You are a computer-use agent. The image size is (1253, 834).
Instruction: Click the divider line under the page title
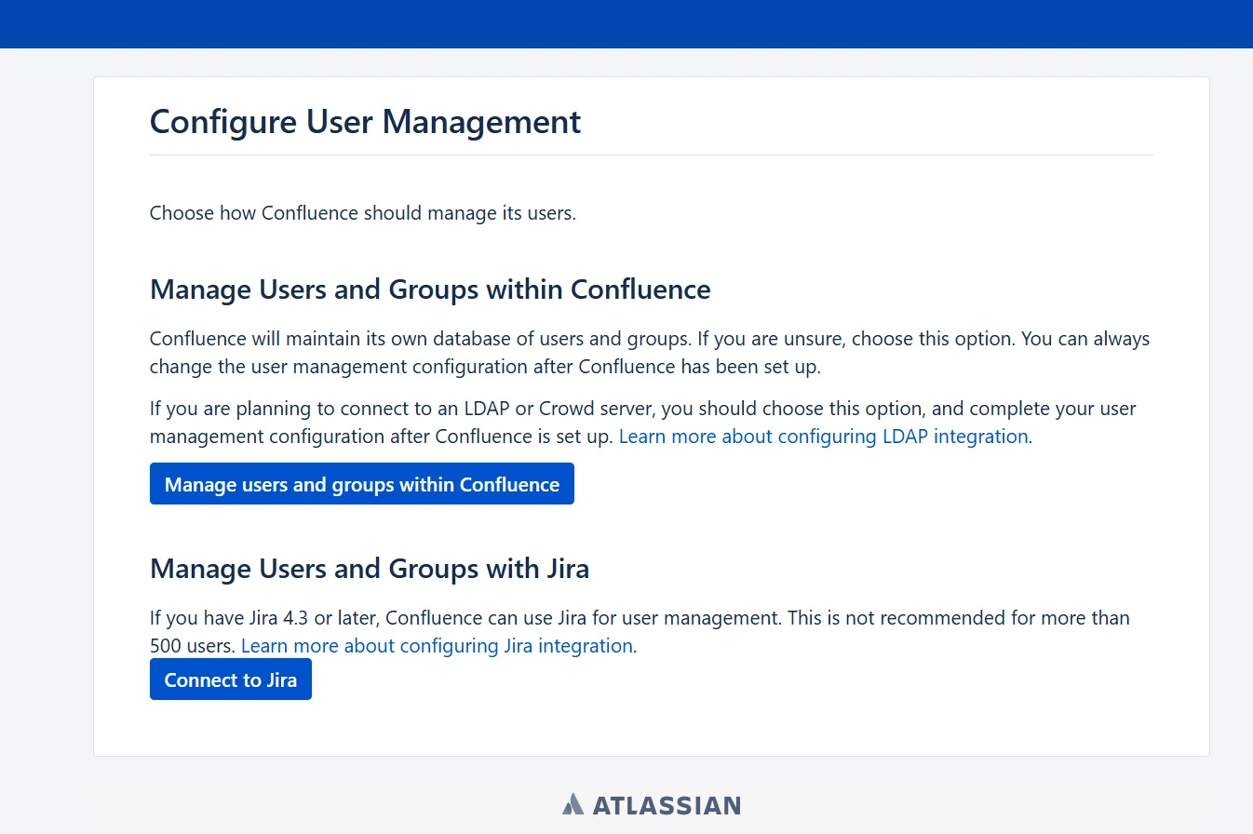tap(652, 155)
